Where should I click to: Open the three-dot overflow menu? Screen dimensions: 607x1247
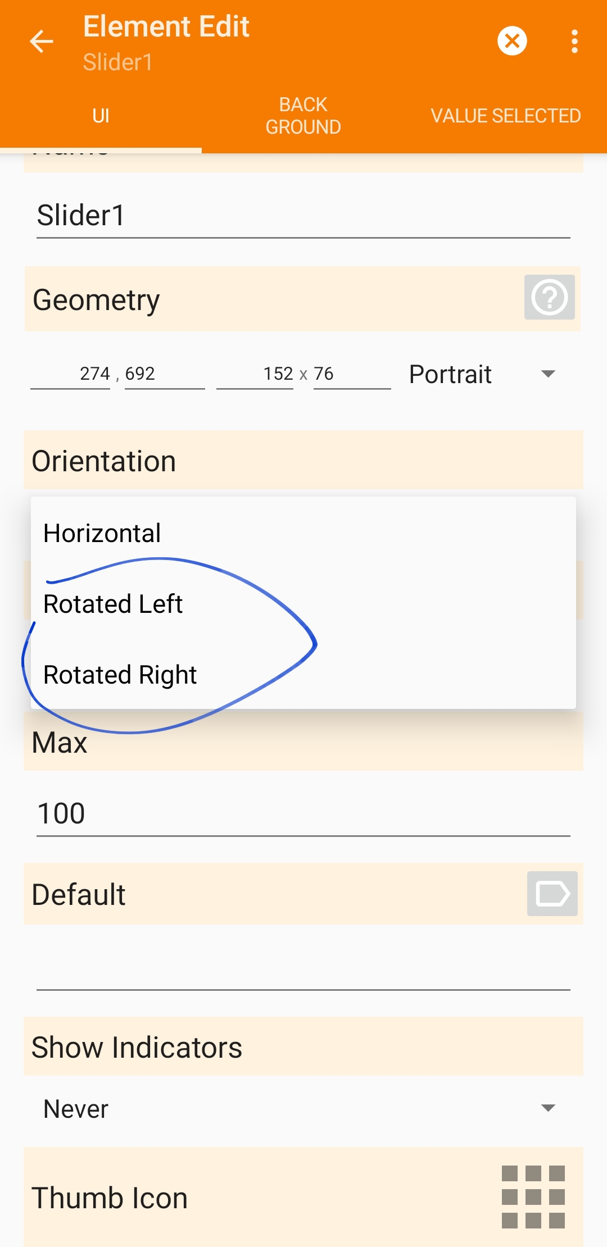click(x=574, y=42)
